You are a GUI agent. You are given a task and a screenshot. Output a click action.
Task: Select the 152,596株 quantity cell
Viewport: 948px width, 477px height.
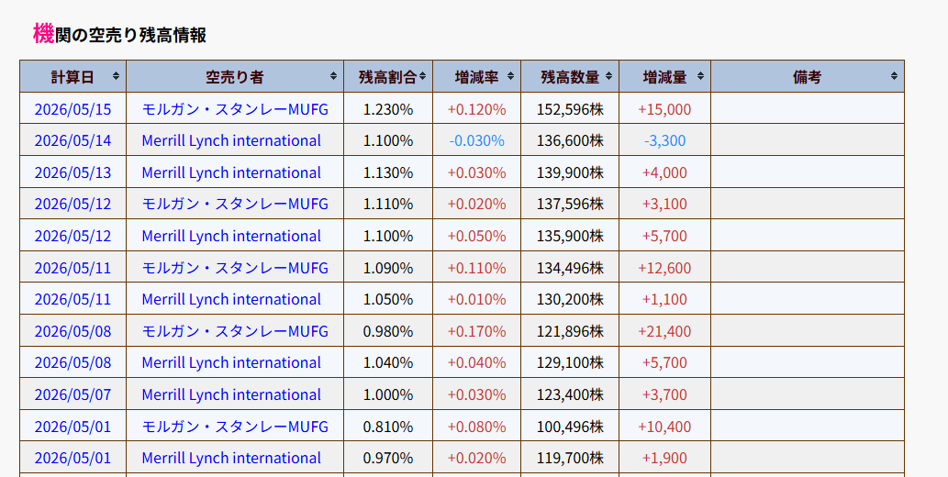coord(570,109)
